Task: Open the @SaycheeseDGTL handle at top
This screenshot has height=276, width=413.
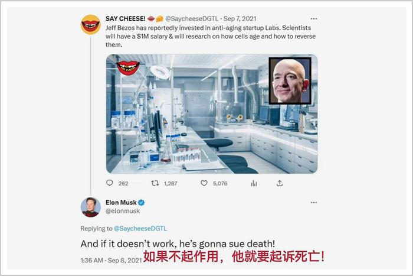Action: (192, 19)
